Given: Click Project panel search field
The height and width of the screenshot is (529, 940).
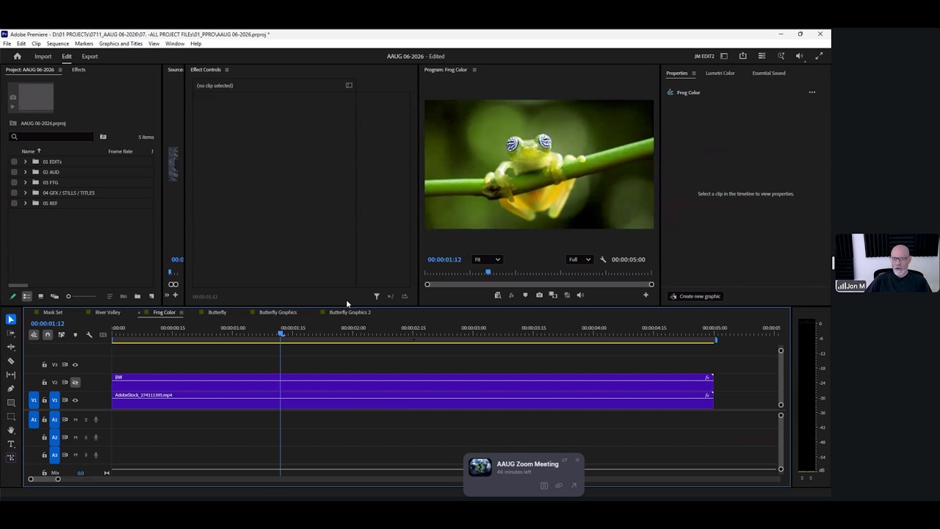Looking at the screenshot, I should coord(51,137).
